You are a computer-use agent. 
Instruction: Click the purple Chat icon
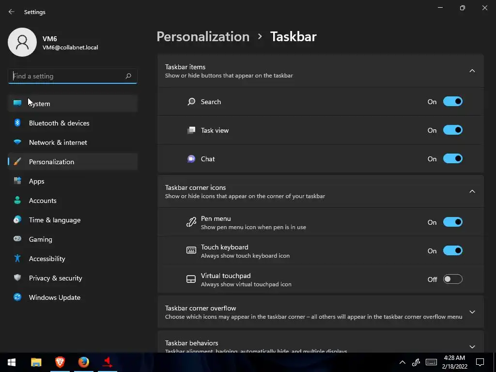click(x=191, y=159)
